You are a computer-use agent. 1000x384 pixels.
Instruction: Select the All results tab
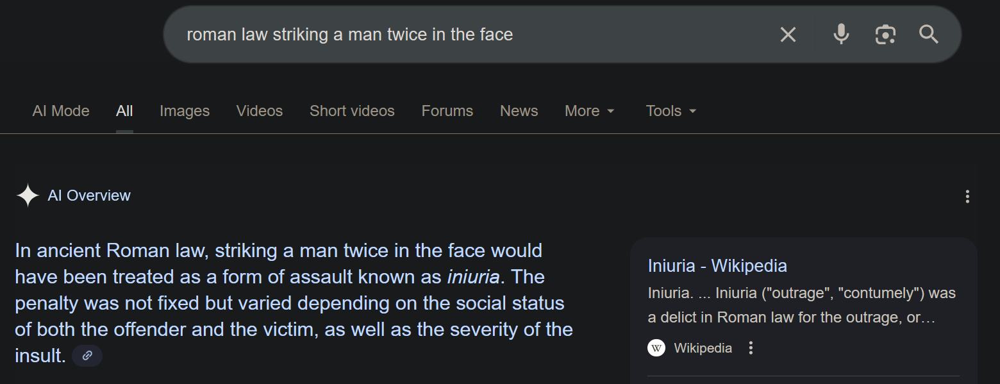click(x=124, y=111)
